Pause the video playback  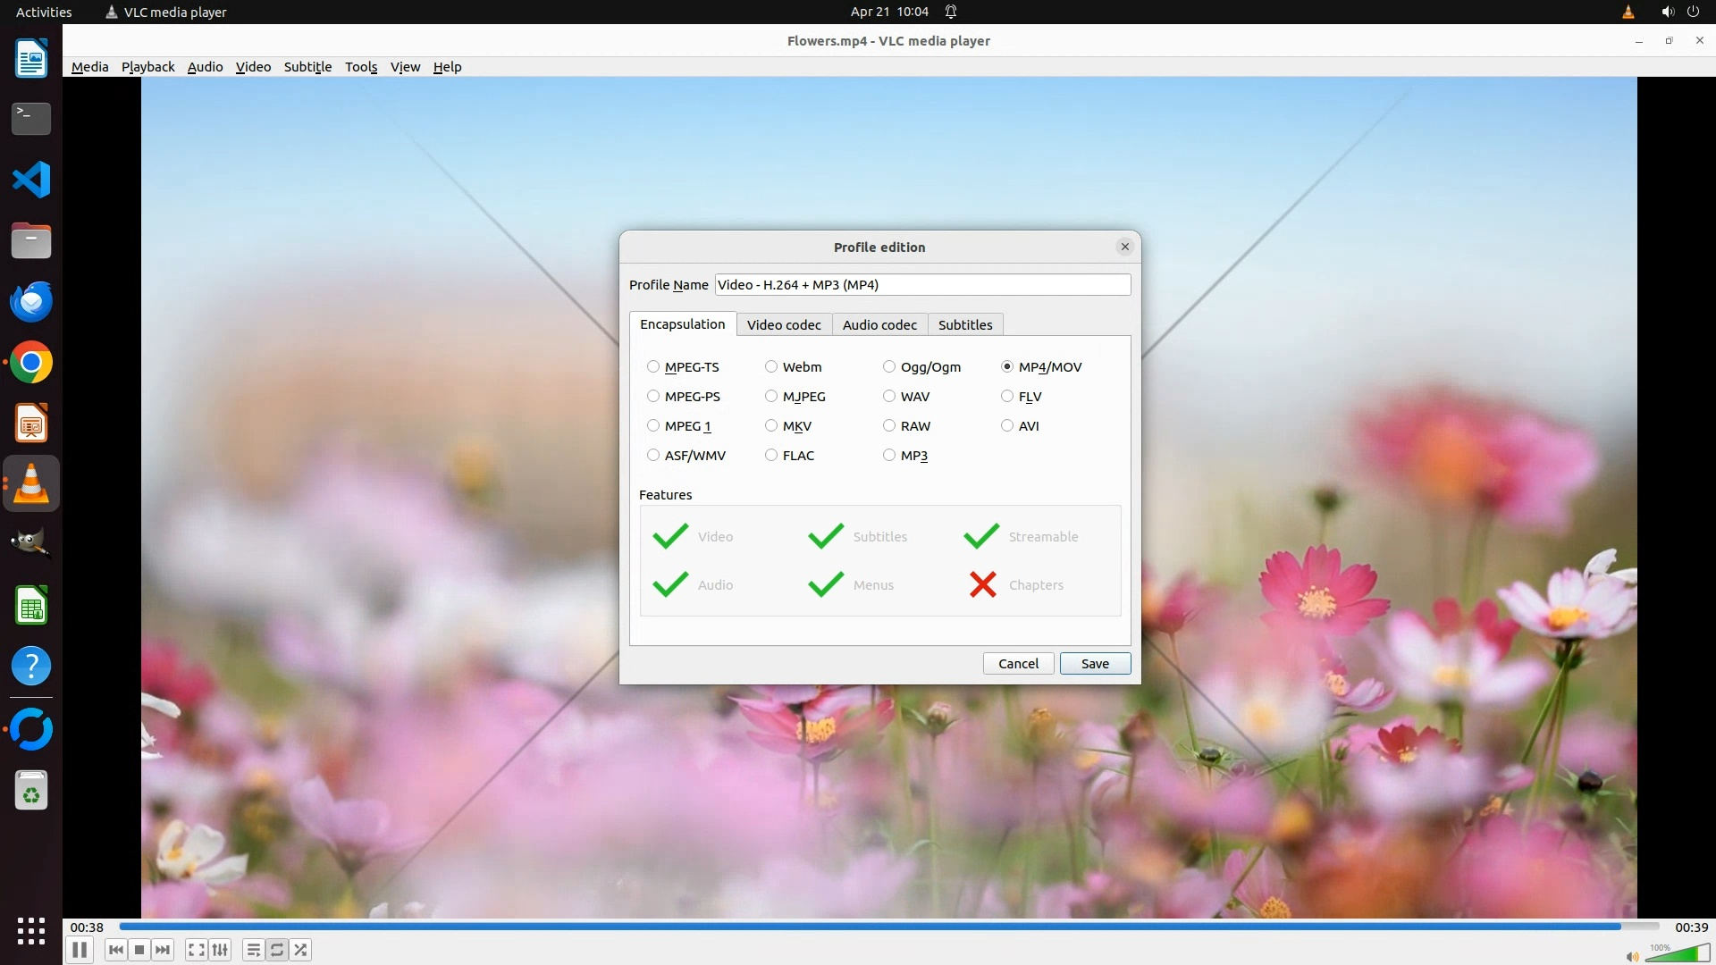79,950
